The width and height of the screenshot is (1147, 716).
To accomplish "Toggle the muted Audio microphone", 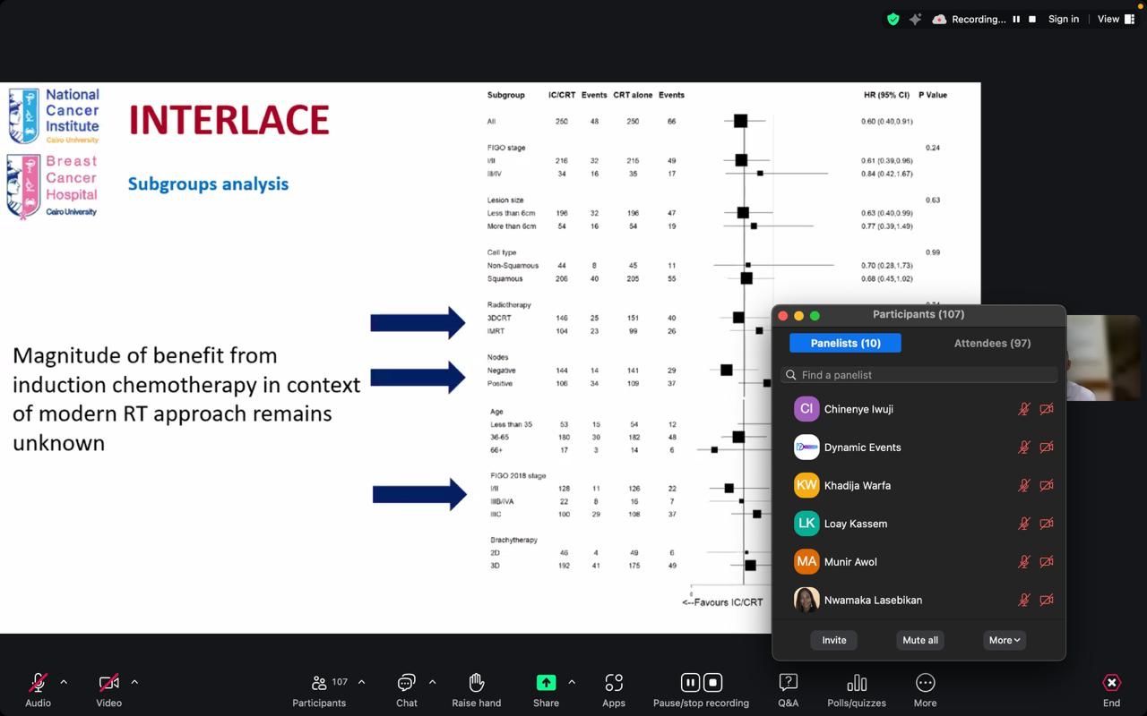I will [x=38, y=683].
